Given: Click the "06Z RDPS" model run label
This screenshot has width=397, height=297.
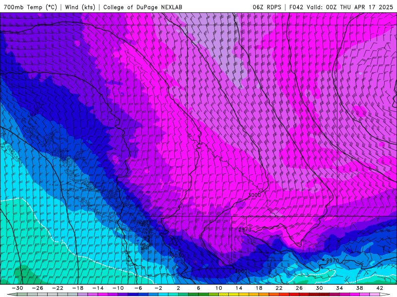Looking at the screenshot, I should (267, 7).
